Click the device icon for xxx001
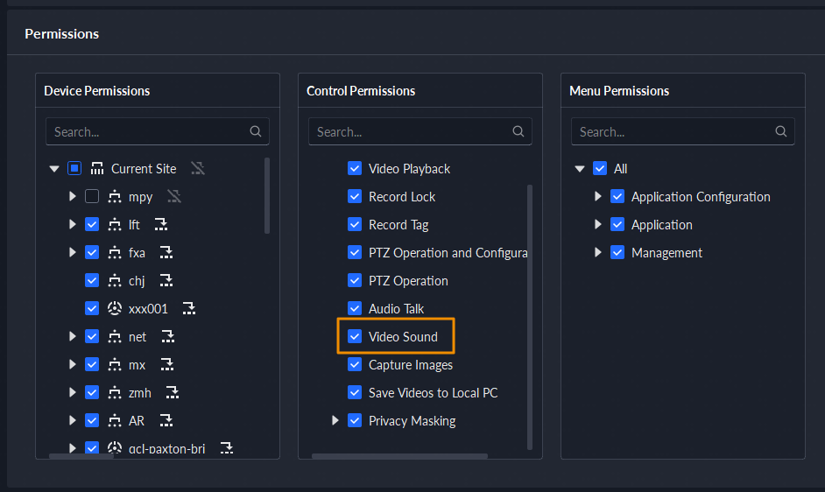This screenshot has width=825, height=492. pyautogui.click(x=114, y=309)
